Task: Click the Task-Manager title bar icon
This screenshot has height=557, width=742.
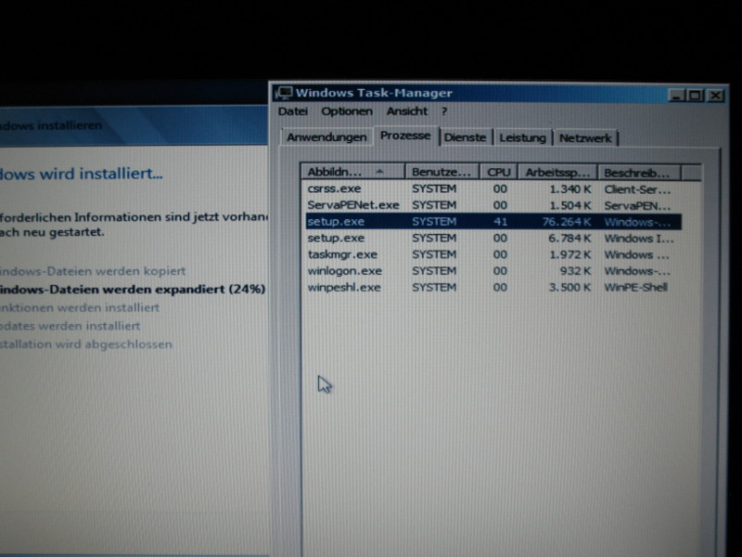Action: coord(284,93)
